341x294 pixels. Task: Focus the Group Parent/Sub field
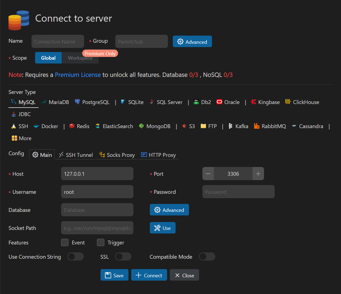(x=142, y=41)
